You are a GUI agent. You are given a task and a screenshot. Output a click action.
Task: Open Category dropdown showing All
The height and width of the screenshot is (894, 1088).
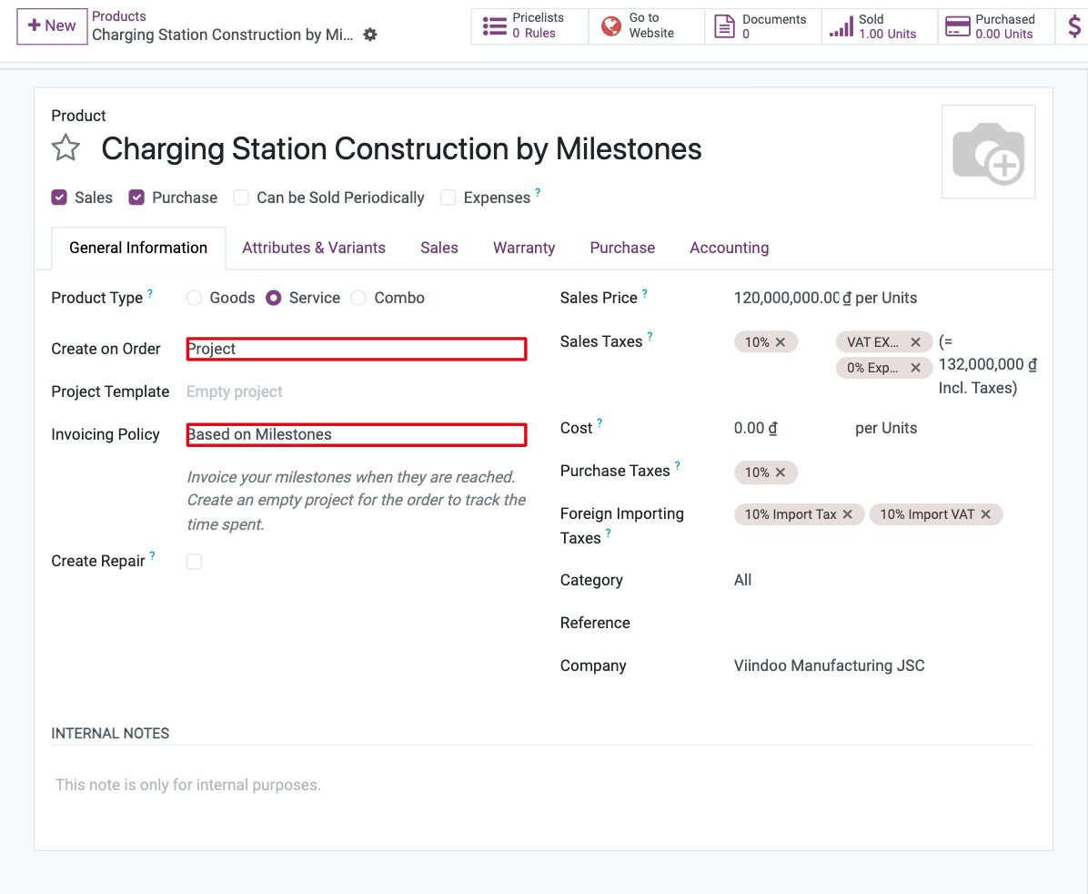[885, 580]
